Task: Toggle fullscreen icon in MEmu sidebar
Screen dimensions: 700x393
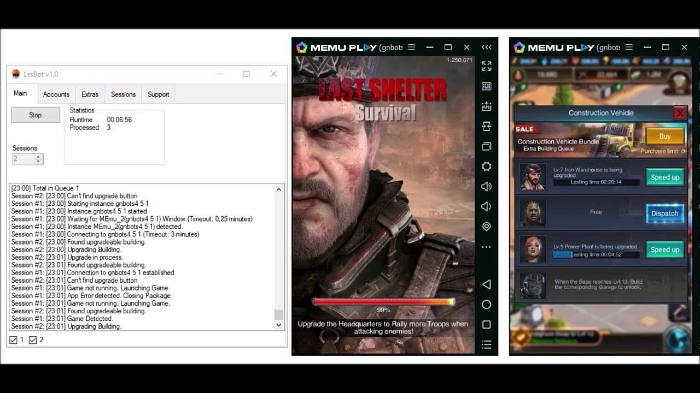Action: point(486,66)
